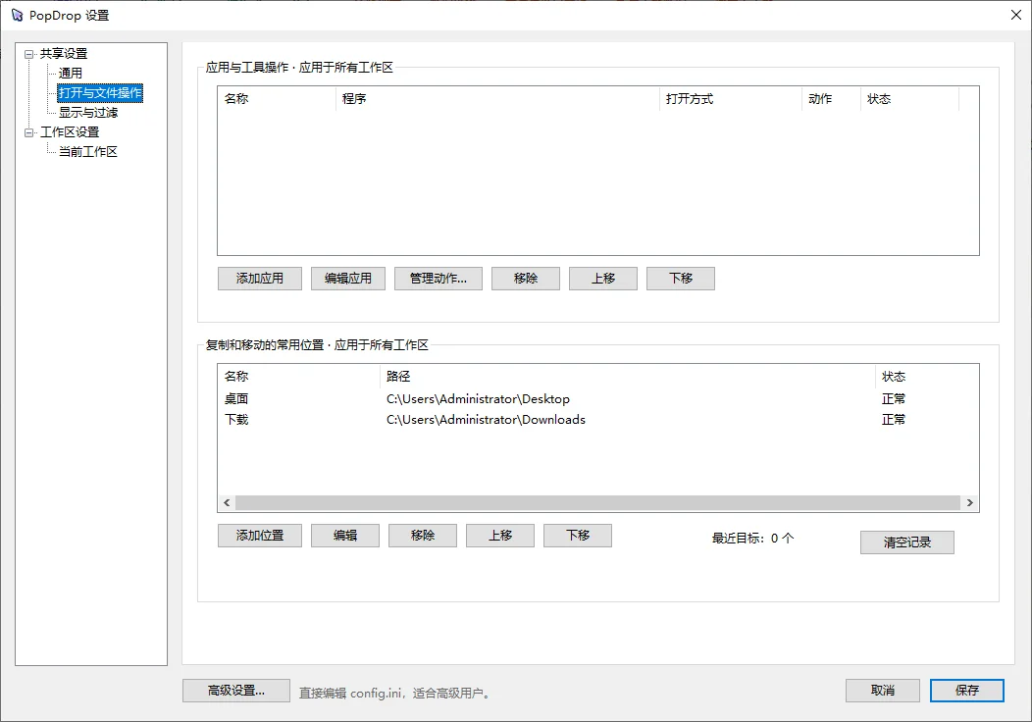This screenshot has width=1032, height=722.
Task: Close the PopDrop 设置 window
Action: [x=1016, y=15]
